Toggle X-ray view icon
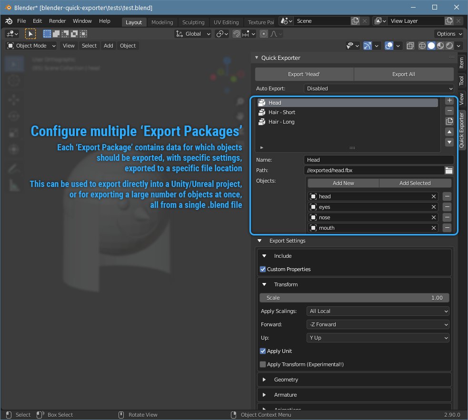Image resolution: width=468 pixels, height=420 pixels. 410,46
